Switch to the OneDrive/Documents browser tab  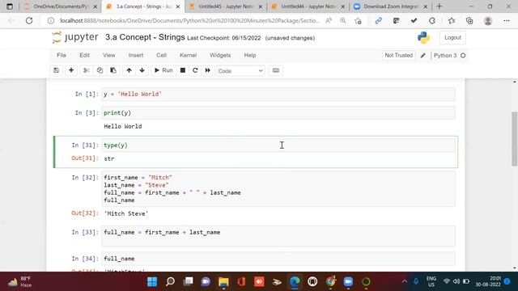(x=61, y=6)
